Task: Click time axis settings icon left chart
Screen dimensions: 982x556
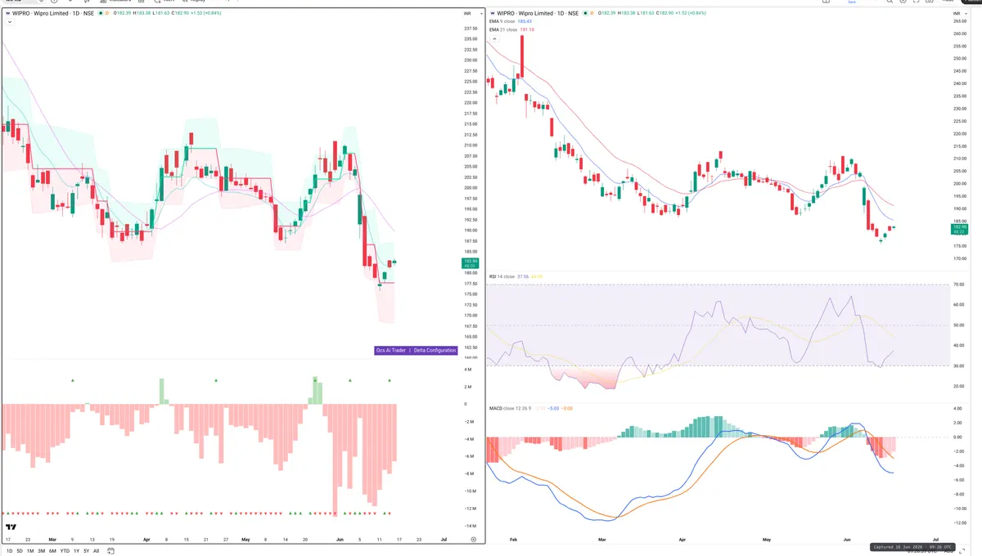Action: [474, 540]
